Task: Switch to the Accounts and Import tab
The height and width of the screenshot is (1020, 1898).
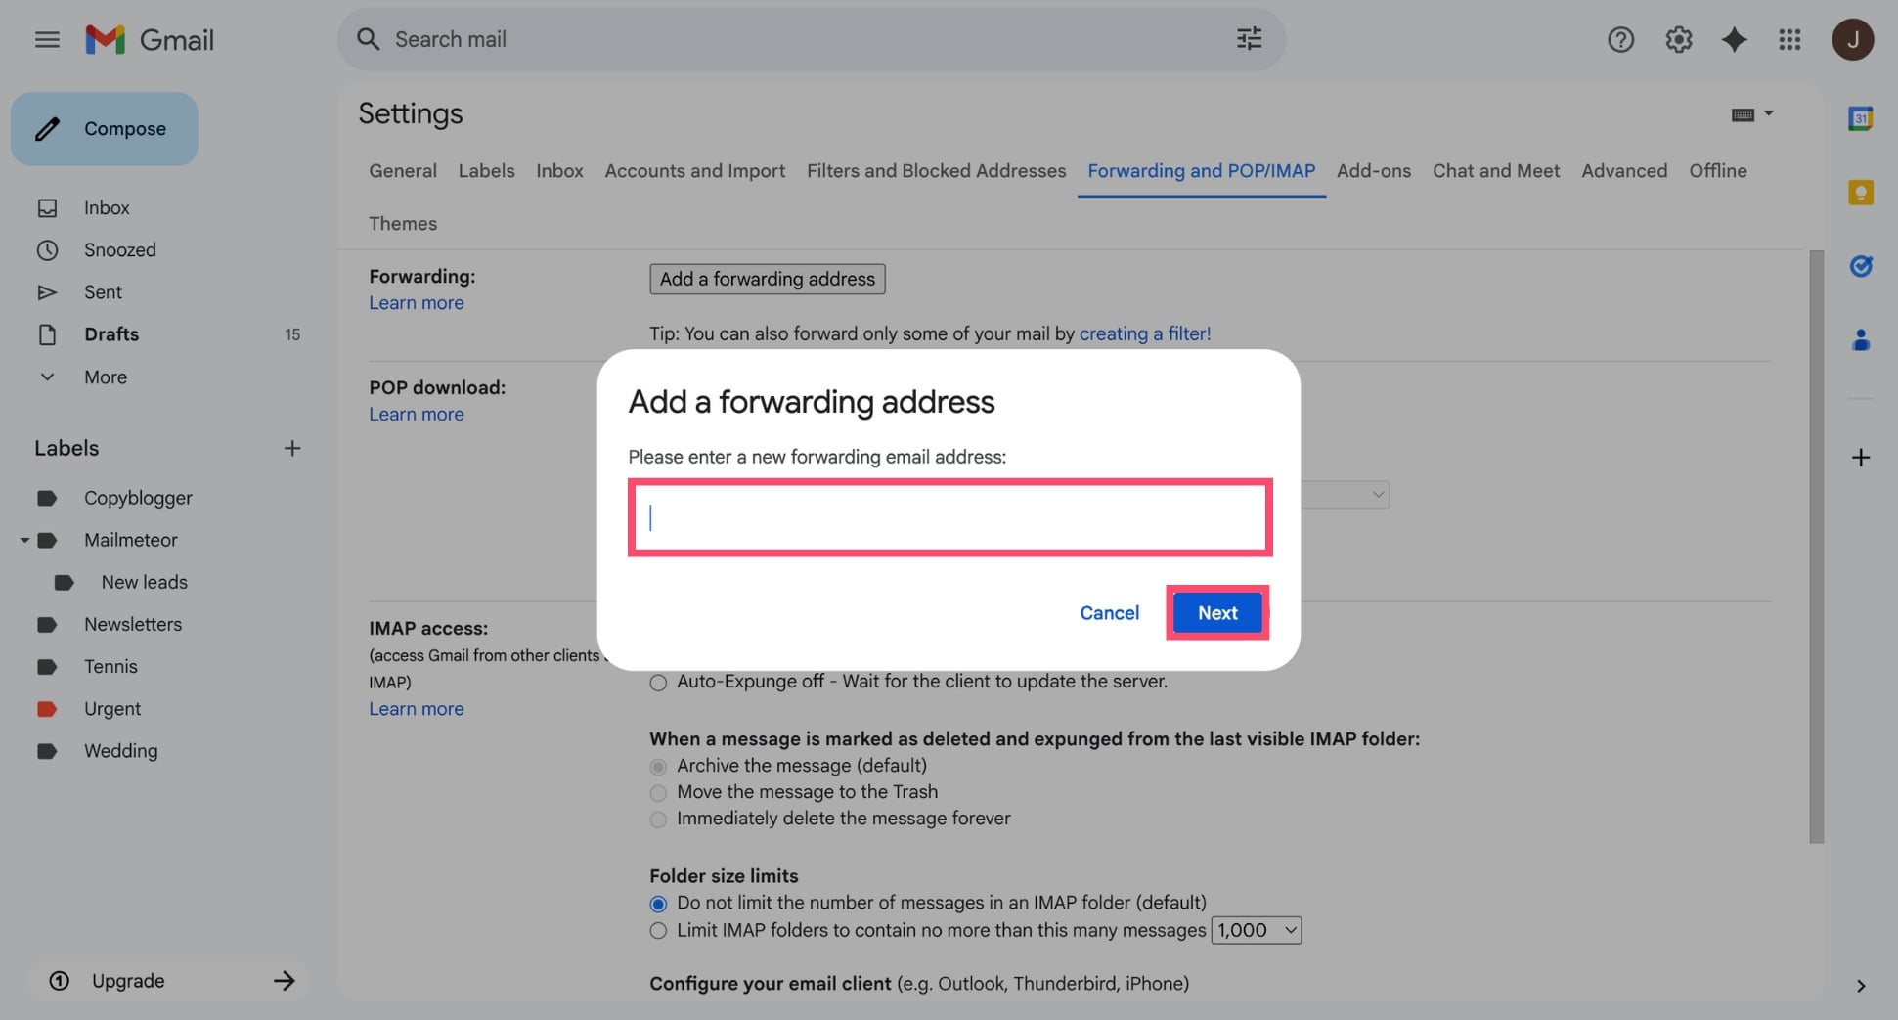Action: coord(694,170)
